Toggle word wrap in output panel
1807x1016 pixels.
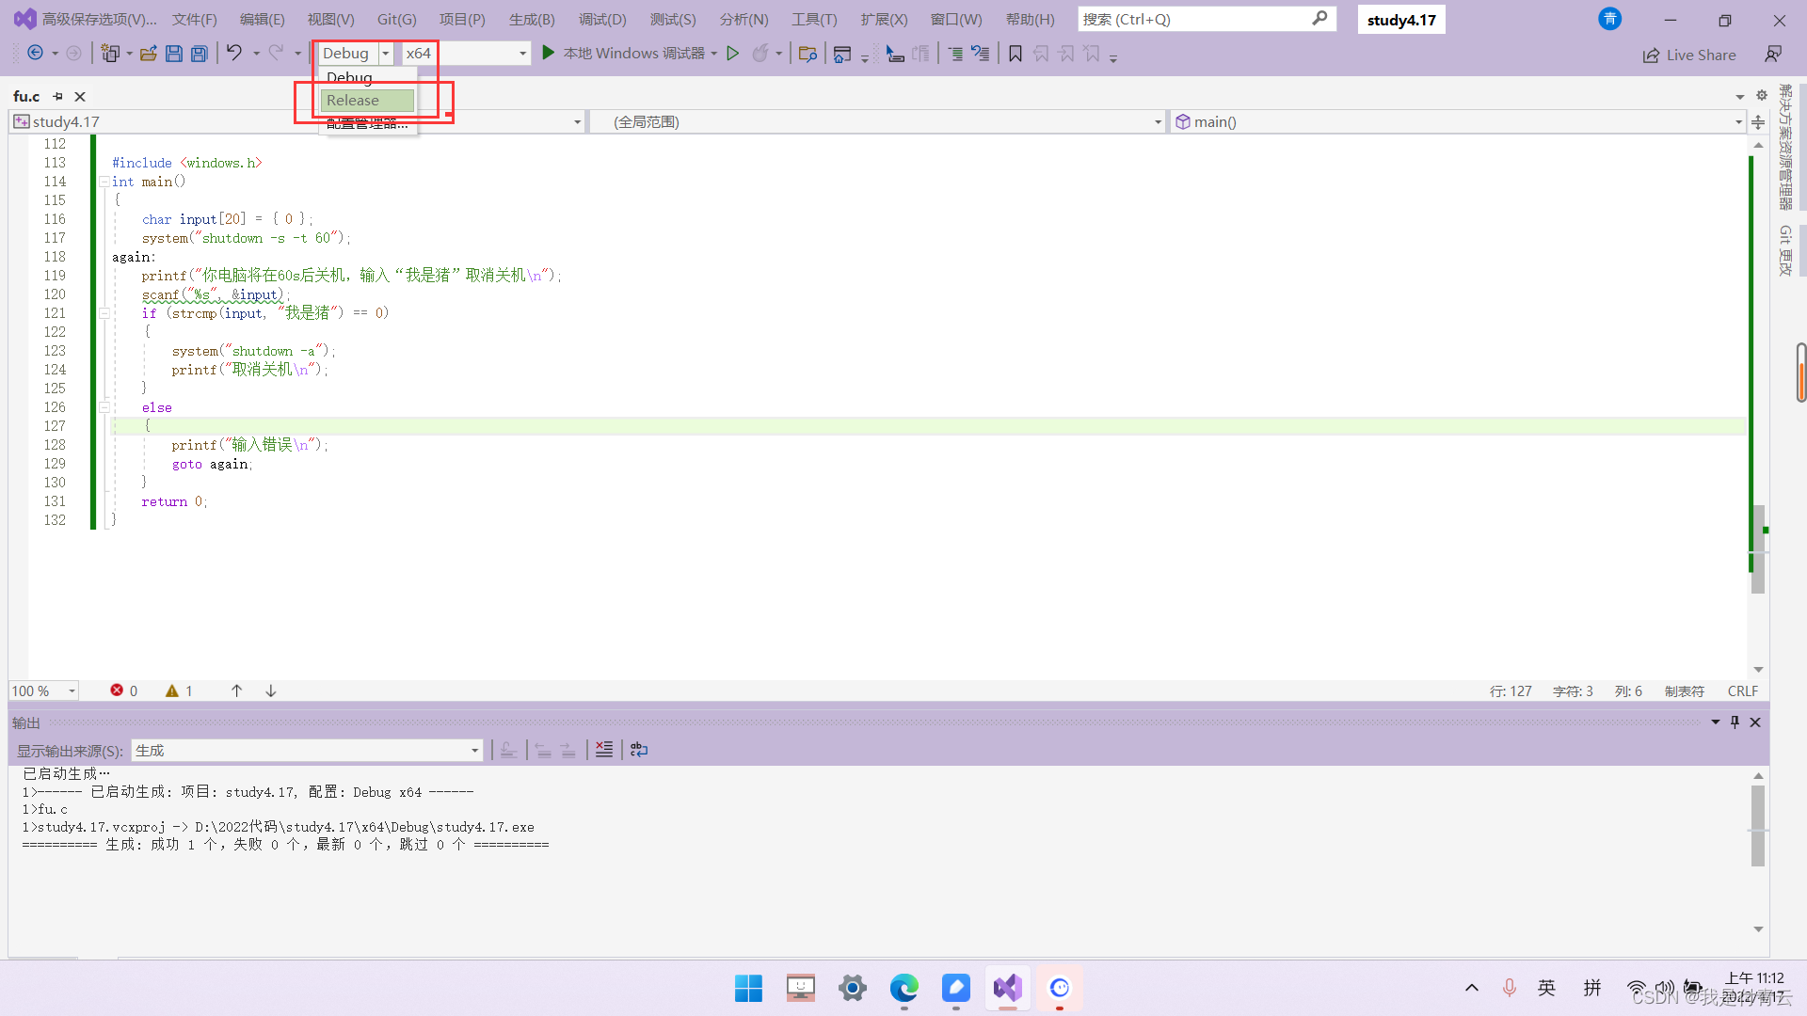(639, 750)
